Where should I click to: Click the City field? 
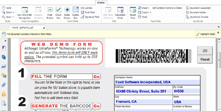click(144, 101)
